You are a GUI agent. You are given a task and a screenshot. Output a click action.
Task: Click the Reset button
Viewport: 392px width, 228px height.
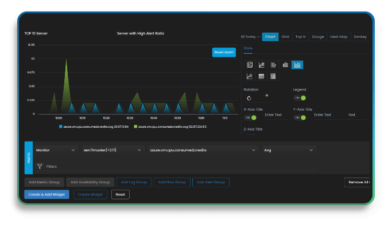pyautogui.click(x=121, y=195)
